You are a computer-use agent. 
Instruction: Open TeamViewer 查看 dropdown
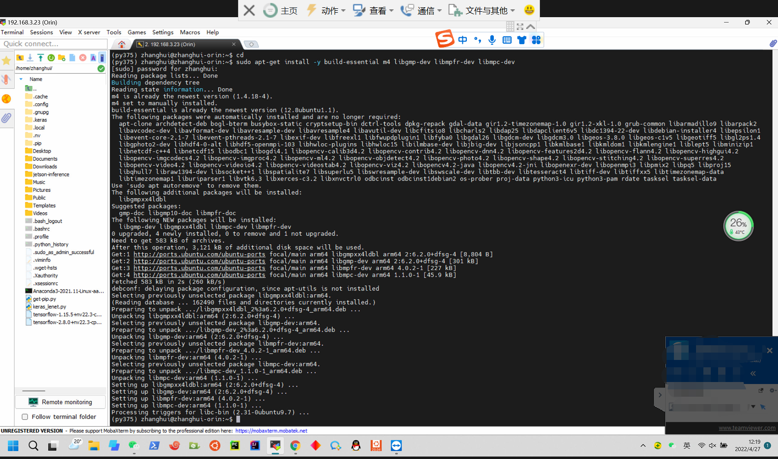(x=374, y=10)
